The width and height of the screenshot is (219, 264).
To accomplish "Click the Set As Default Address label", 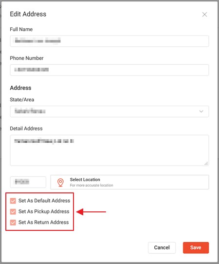I will tap(44, 201).
